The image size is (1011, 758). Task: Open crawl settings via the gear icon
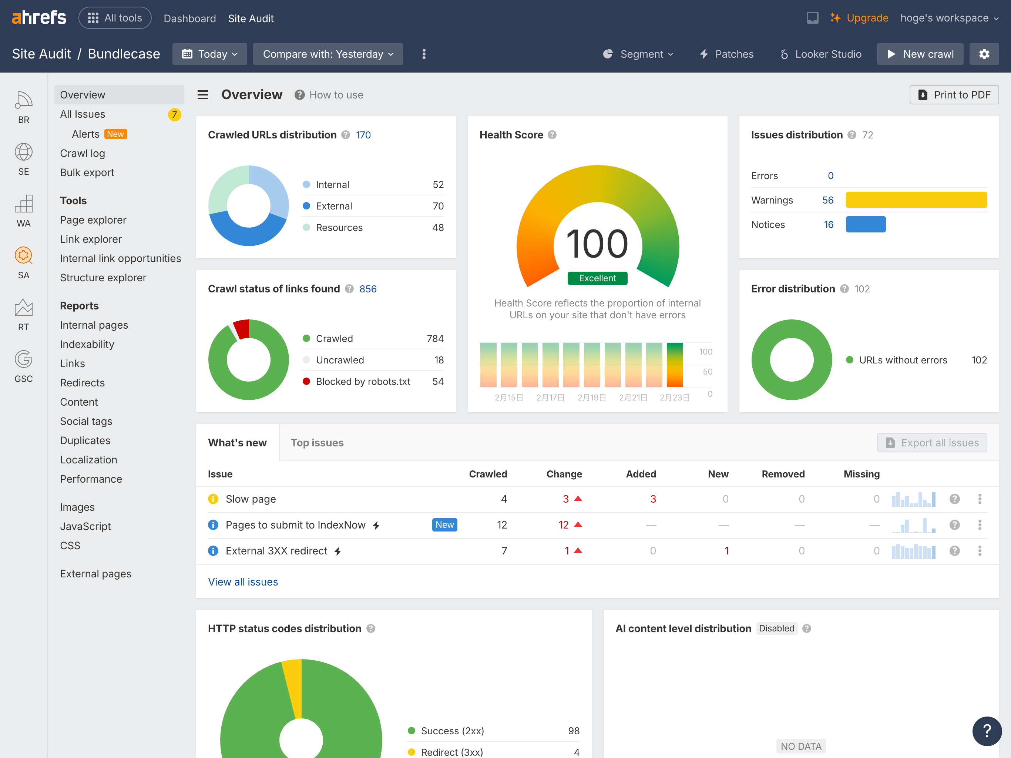984,54
